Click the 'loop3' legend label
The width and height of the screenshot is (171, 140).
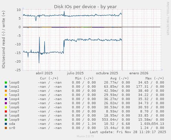[14, 95]
